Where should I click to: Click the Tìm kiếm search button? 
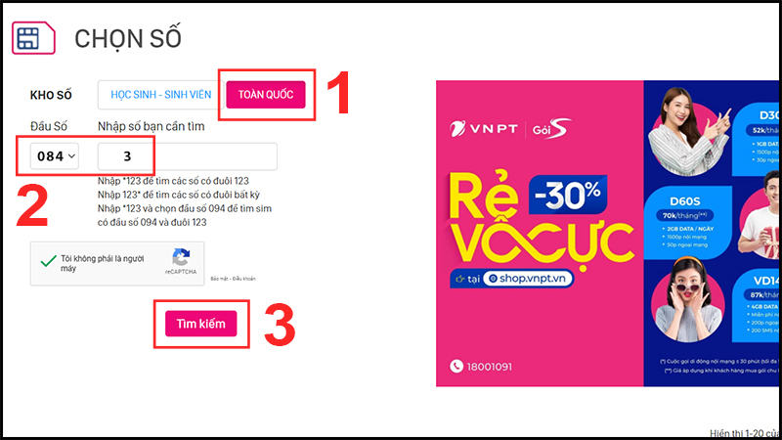coord(201,324)
